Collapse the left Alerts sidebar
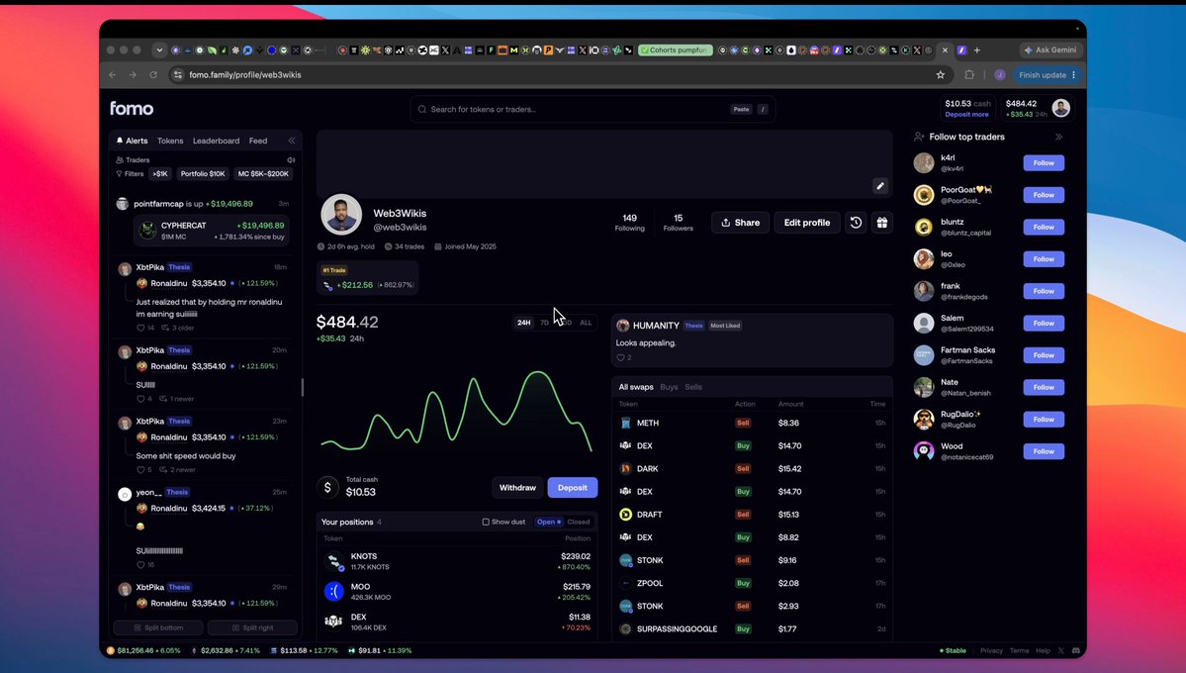1186x673 pixels. (x=291, y=141)
